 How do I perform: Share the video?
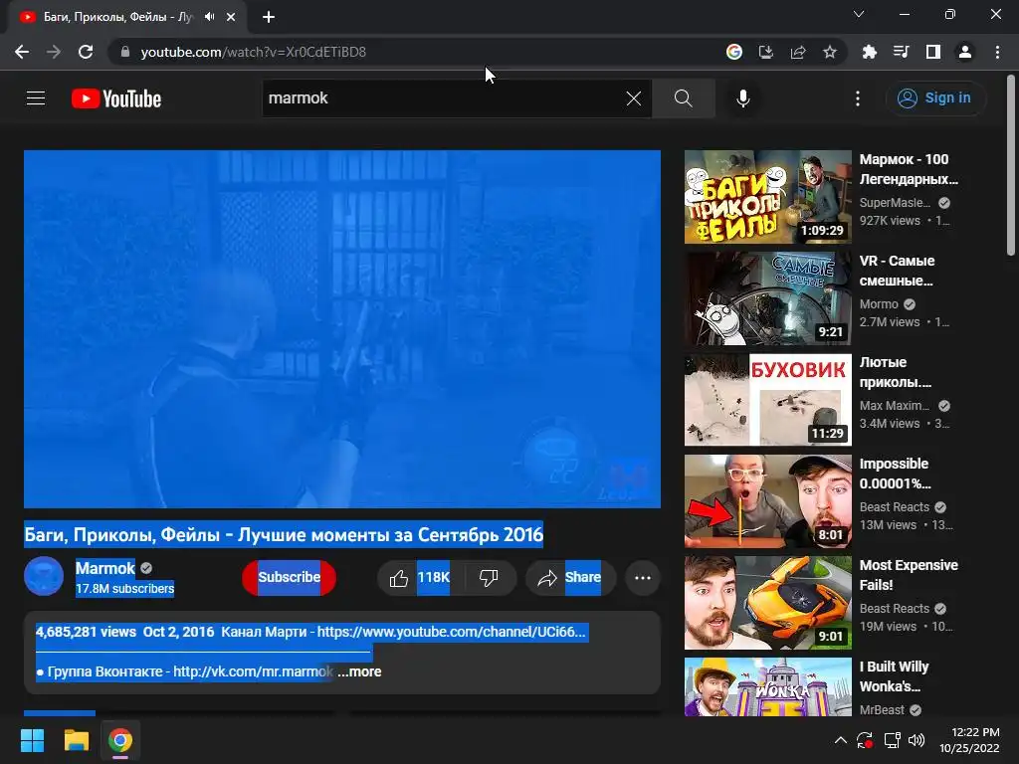[570, 578]
